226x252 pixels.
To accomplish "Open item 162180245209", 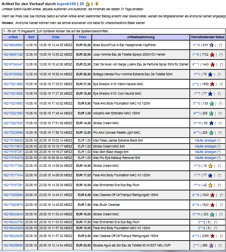I will [x=13, y=228].
